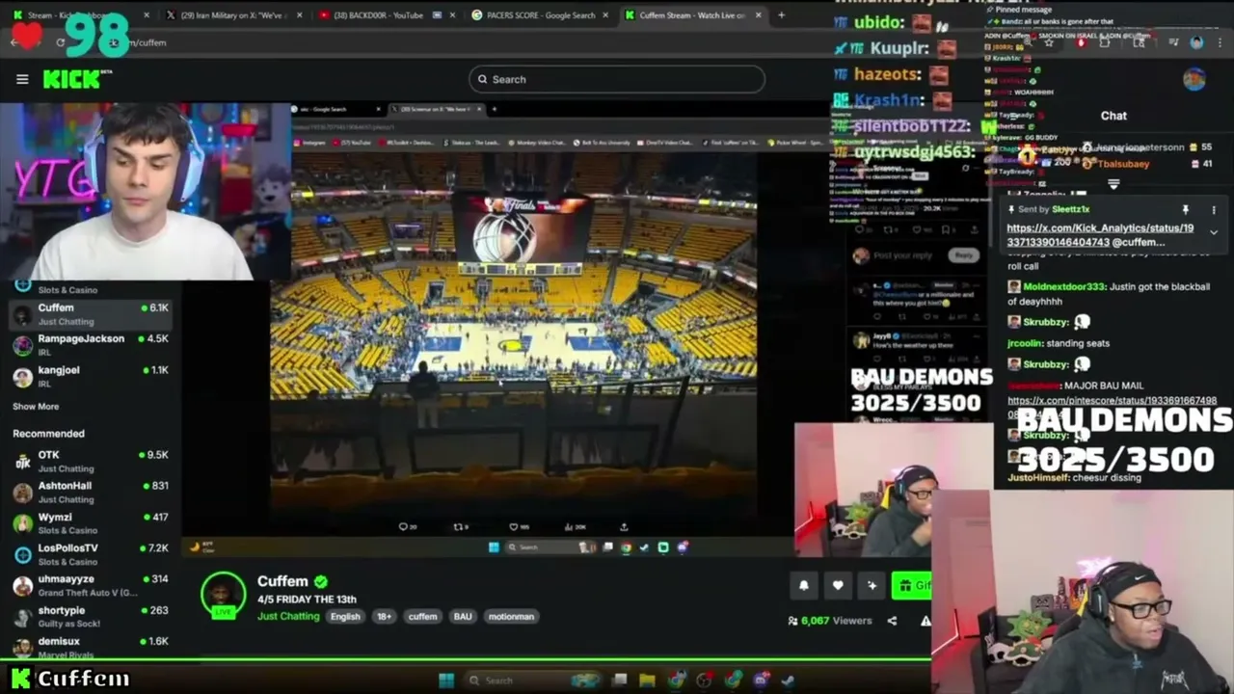The height and width of the screenshot is (694, 1234).
Task: Open Sleettz1x's profile from the pinned message
Action: (x=1070, y=209)
